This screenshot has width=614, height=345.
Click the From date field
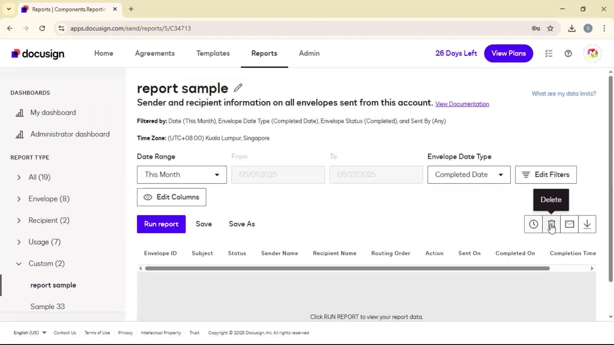click(x=278, y=175)
